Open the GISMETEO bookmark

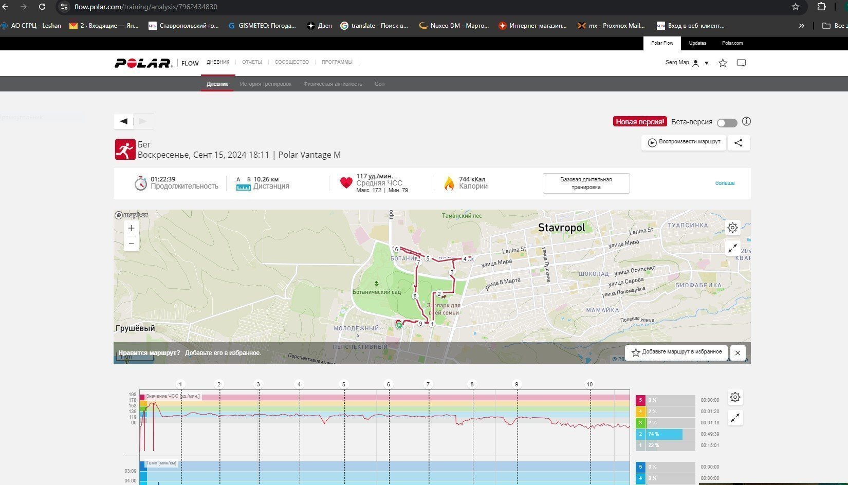click(x=262, y=25)
